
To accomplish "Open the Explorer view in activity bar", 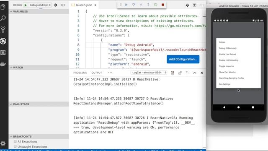I will click(x=3, y=7).
